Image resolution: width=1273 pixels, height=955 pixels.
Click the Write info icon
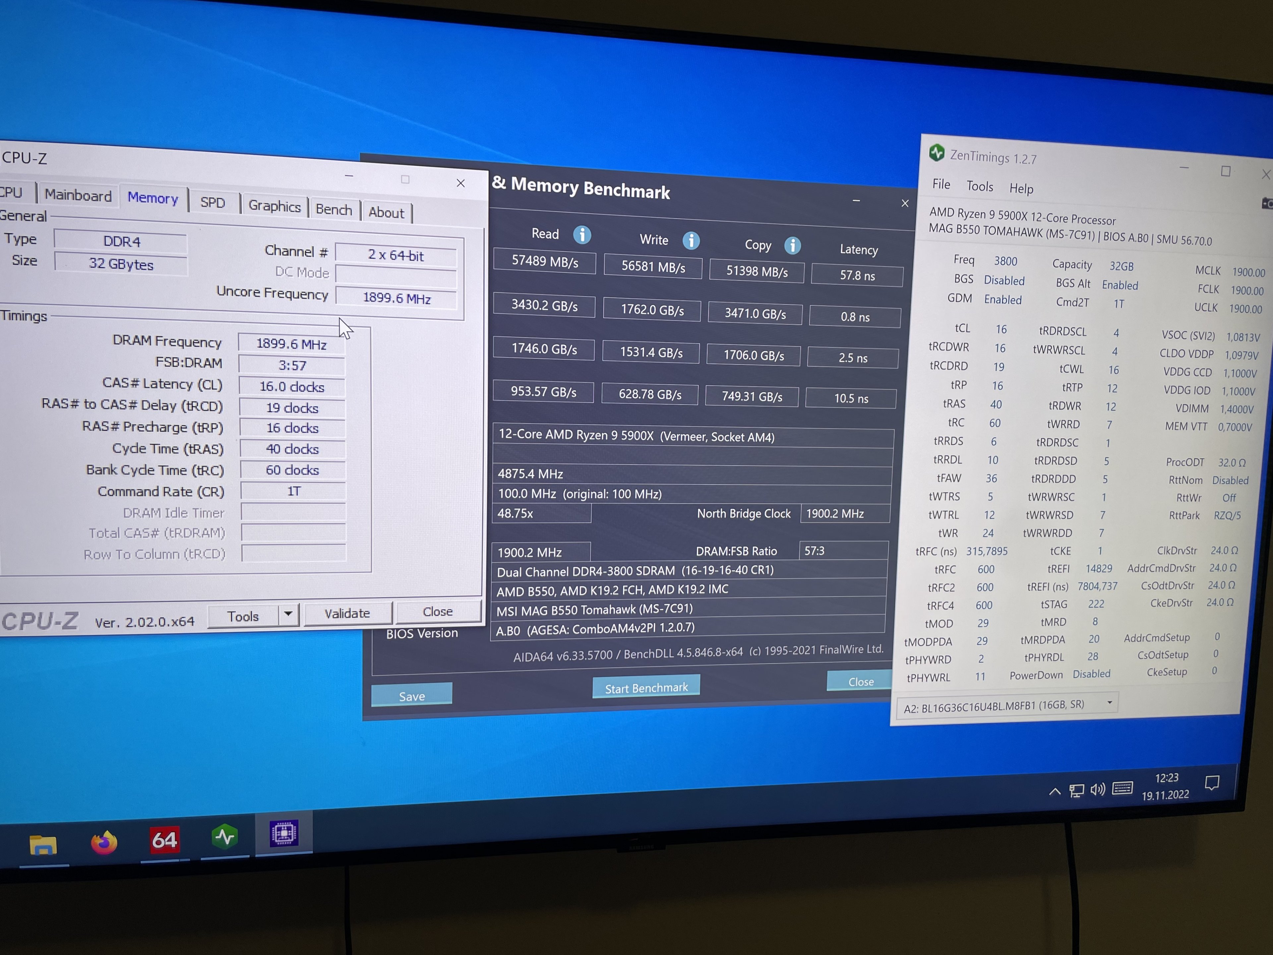tap(691, 241)
